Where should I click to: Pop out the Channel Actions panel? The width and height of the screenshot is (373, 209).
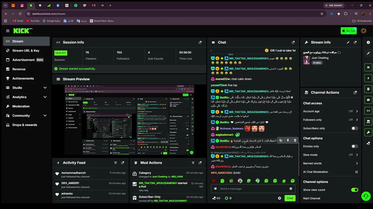pos(355,93)
